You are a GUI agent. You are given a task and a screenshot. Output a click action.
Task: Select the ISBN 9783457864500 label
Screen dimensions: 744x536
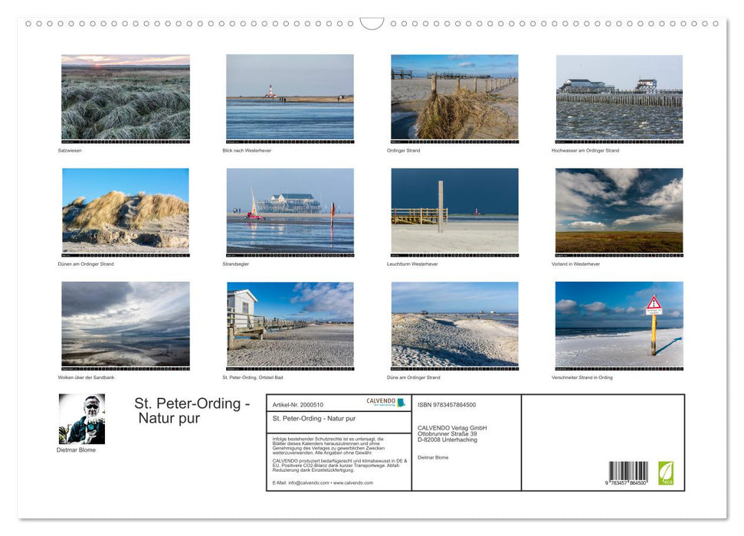(446, 404)
